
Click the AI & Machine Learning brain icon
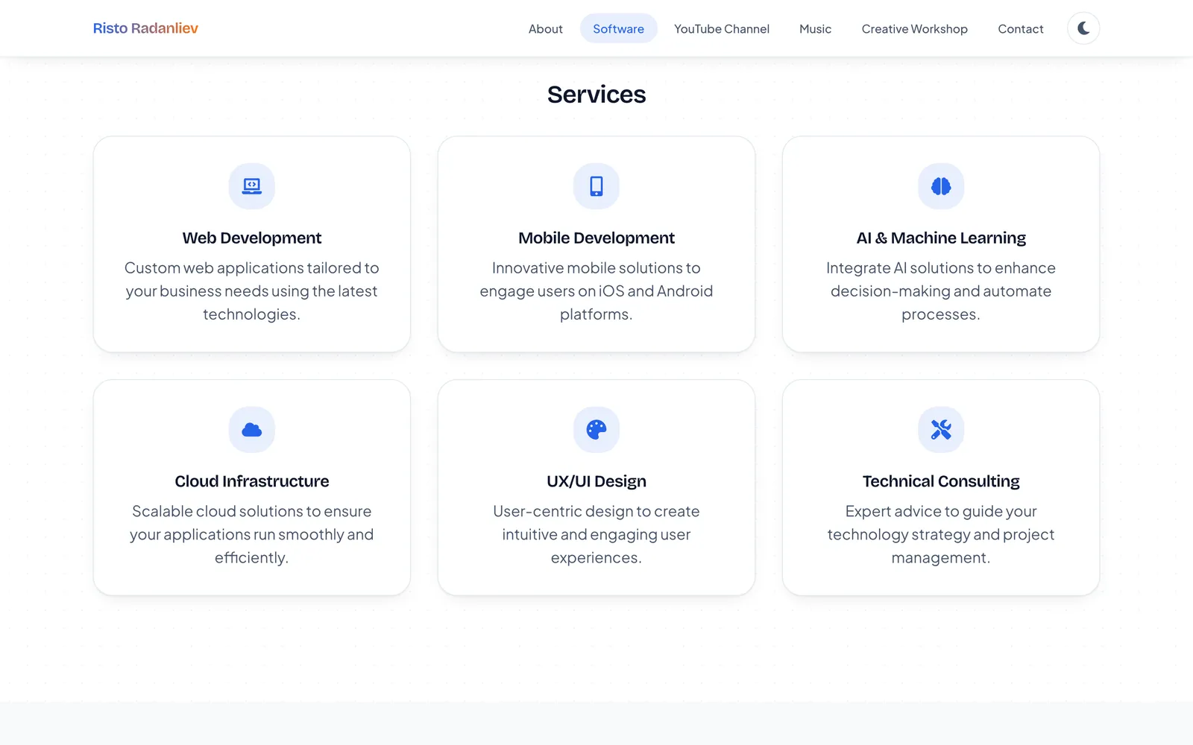pos(941,186)
